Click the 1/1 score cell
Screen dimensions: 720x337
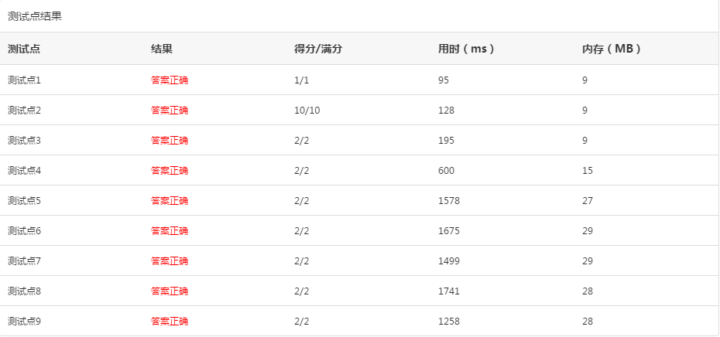(x=302, y=80)
